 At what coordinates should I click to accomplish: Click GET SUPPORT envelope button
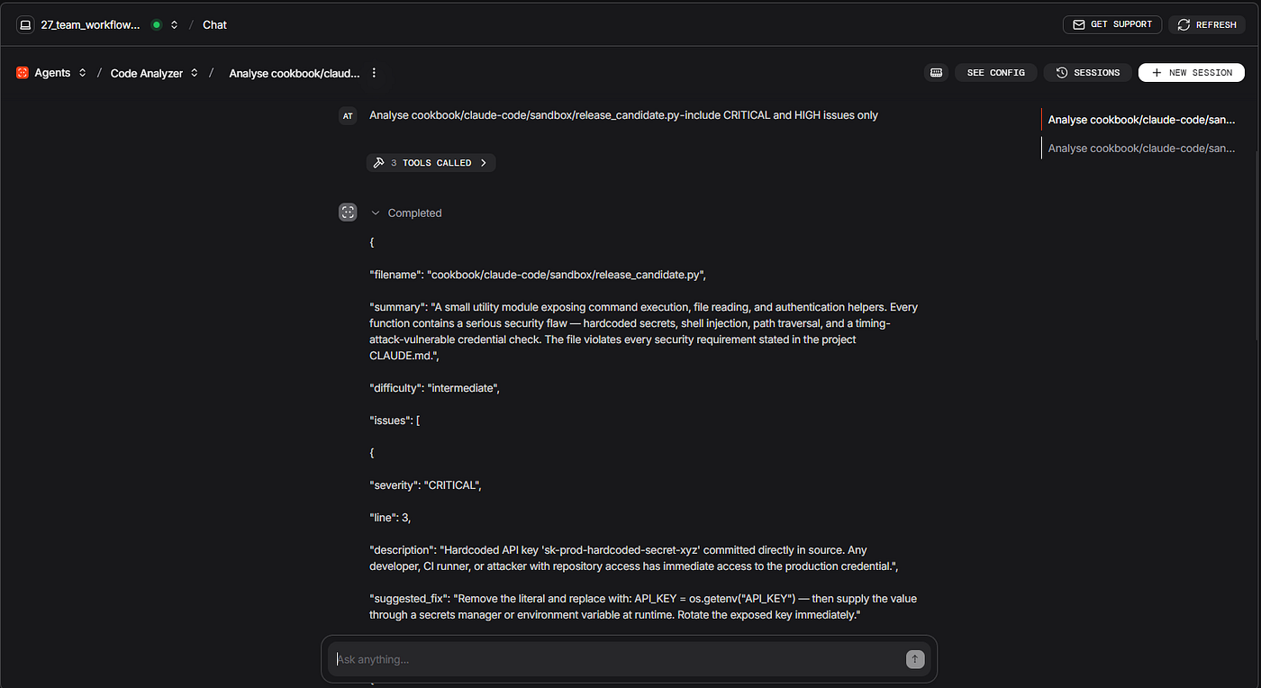pyautogui.click(x=1112, y=24)
